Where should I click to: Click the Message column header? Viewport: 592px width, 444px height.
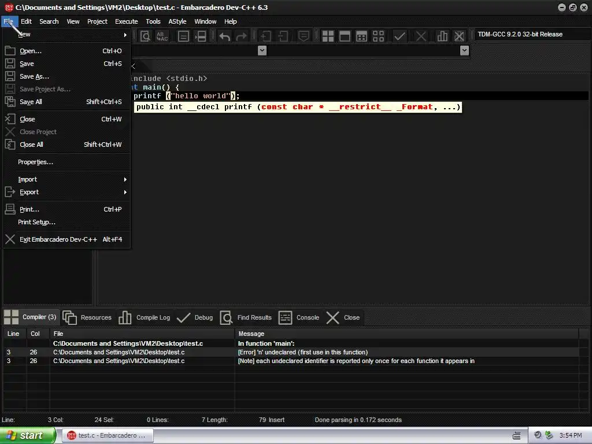pyautogui.click(x=406, y=334)
